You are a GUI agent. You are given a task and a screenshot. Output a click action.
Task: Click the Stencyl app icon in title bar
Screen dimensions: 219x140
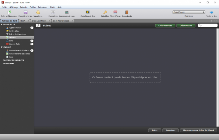point(3,3)
